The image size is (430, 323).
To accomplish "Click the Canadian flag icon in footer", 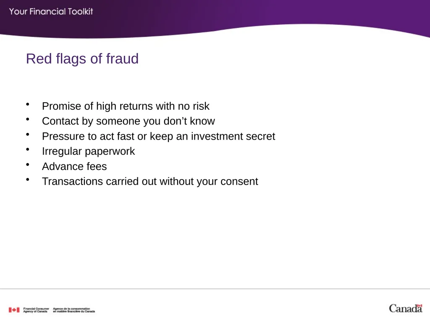I will 14,310.
